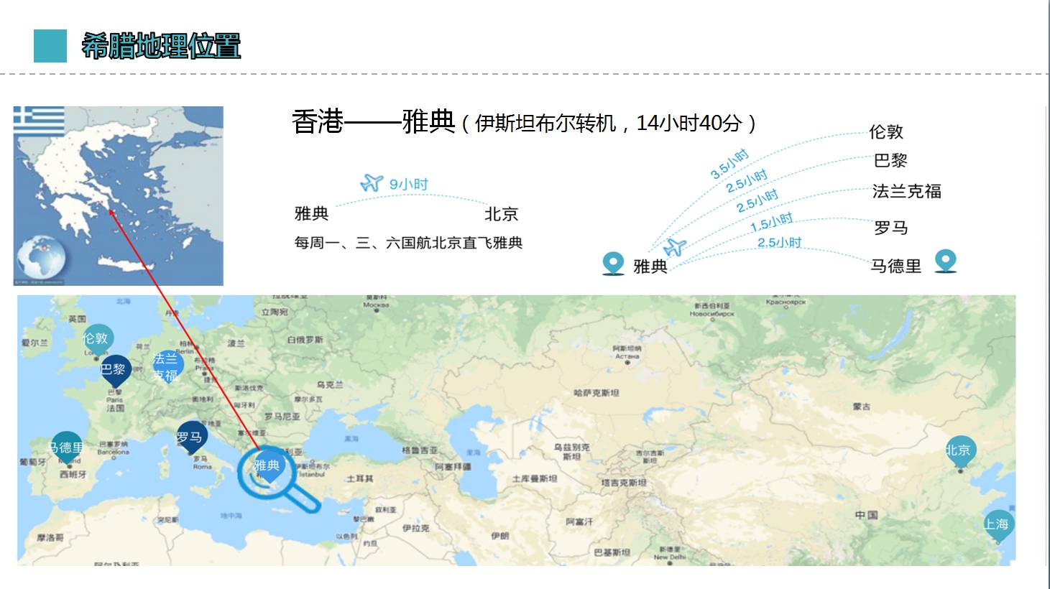Click the Greek flag image
The width and height of the screenshot is (1050, 589).
pos(40,119)
